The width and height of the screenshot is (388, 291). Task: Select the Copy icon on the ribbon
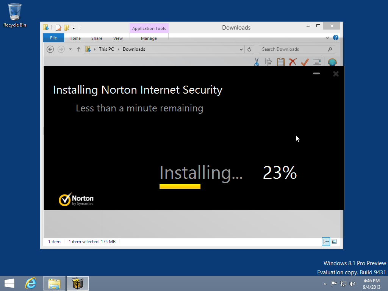point(269,62)
